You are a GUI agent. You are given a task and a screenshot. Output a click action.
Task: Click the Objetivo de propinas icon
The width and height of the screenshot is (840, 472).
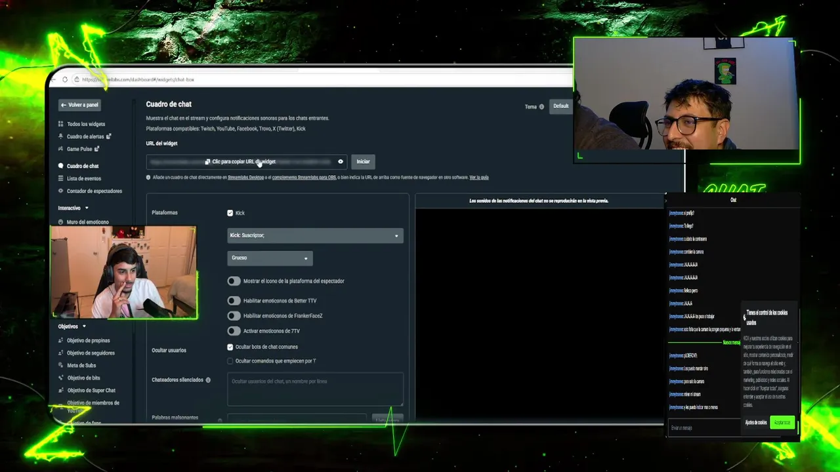61,340
